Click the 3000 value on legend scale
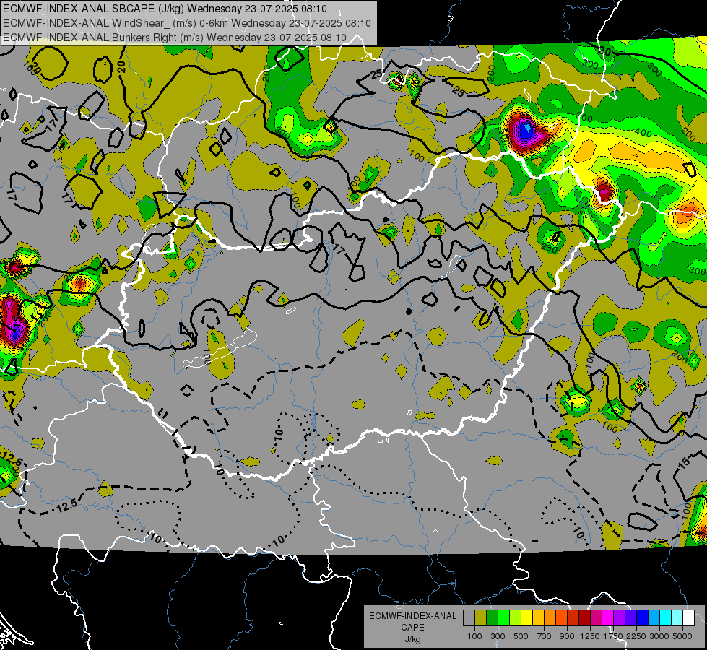Image resolution: width=707 pixels, height=650 pixels. pyautogui.click(x=659, y=636)
